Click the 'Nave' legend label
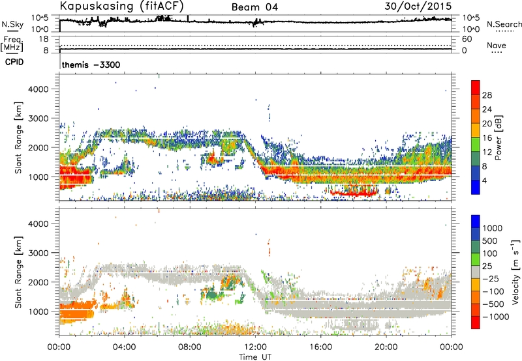This screenshot has width=522, height=361. tap(497, 45)
